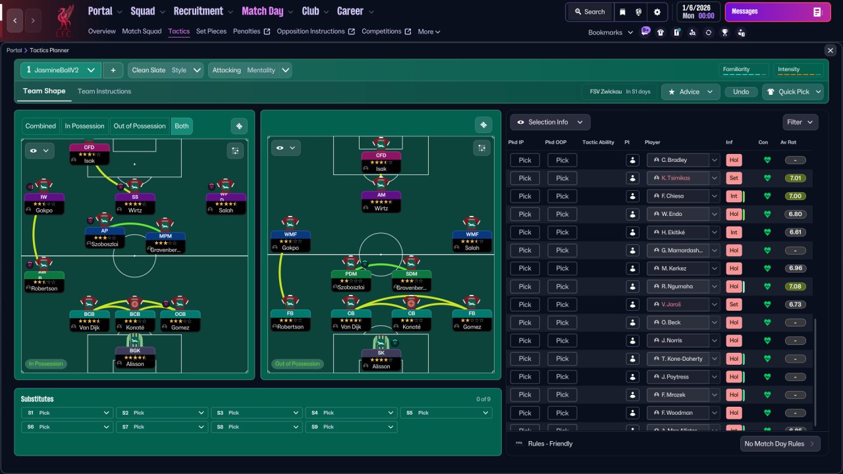Image resolution: width=843 pixels, height=474 pixels.
Task: Open player instructions icon for C. Bradley
Action: pyautogui.click(x=632, y=160)
